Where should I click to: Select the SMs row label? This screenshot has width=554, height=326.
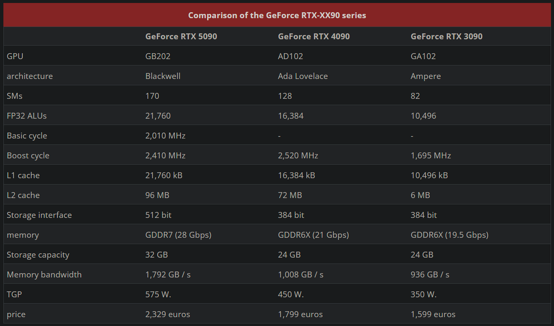[15, 96]
